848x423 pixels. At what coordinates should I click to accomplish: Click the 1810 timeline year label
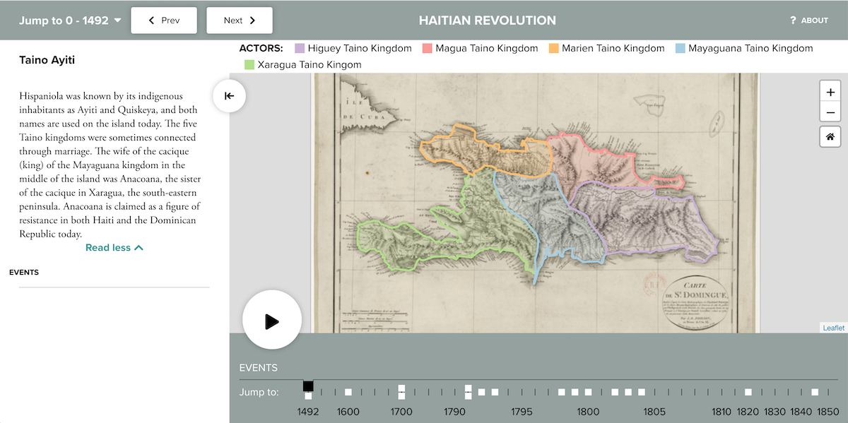(x=721, y=412)
